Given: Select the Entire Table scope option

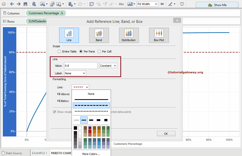Looking at the screenshot, I should pyautogui.click(x=59, y=51).
